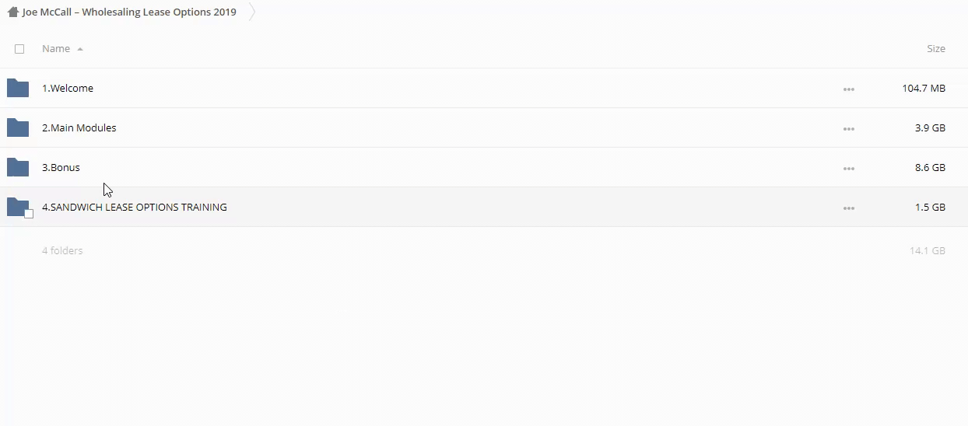Click the home icon in breadcrumb
The width and height of the screenshot is (968, 426).
tap(12, 12)
